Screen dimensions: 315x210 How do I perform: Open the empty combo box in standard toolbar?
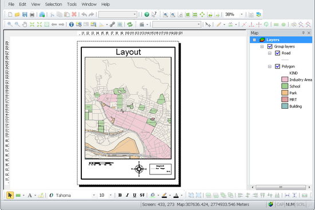pyautogui.click(x=118, y=14)
